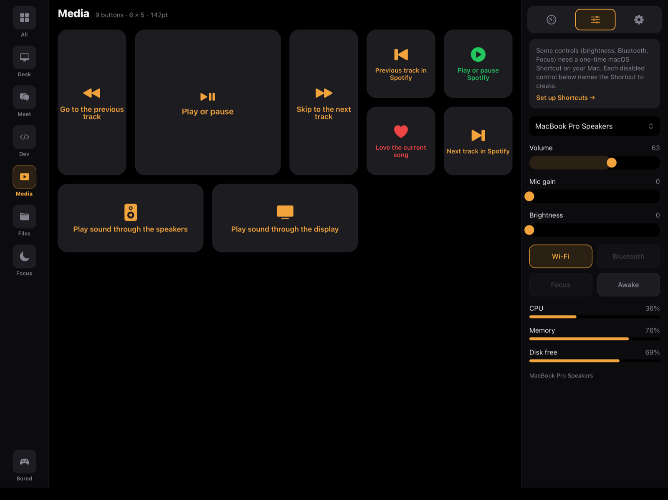
Task: Open the Files category
Action: [24, 217]
